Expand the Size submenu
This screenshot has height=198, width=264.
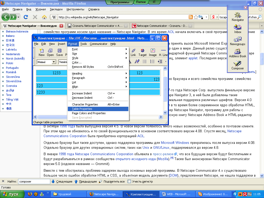click(98, 54)
